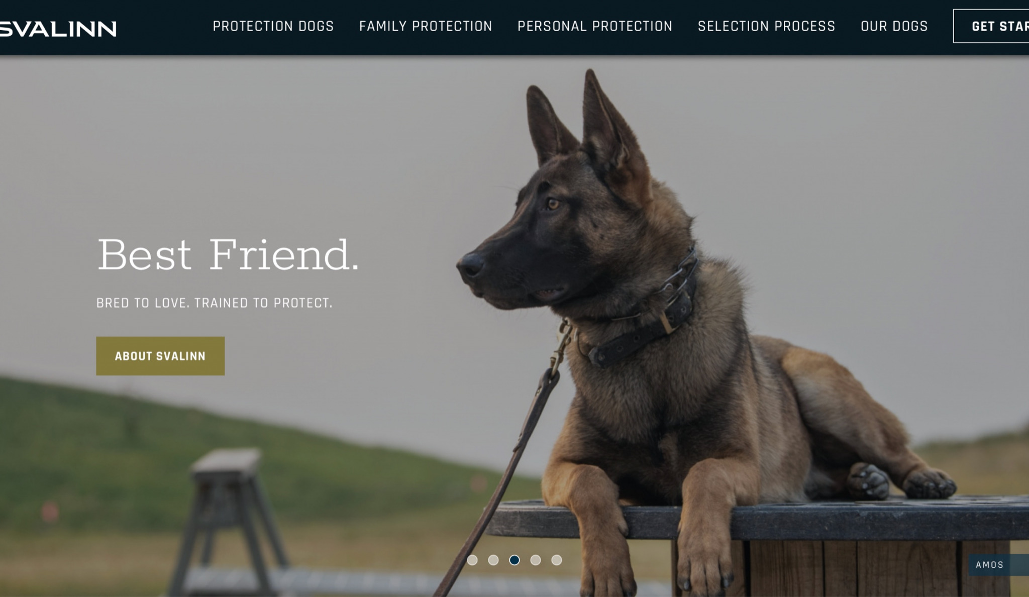Click the Bred to Love tagline
The height and width of the screenshot is (597, 1029).
(214, 303)
